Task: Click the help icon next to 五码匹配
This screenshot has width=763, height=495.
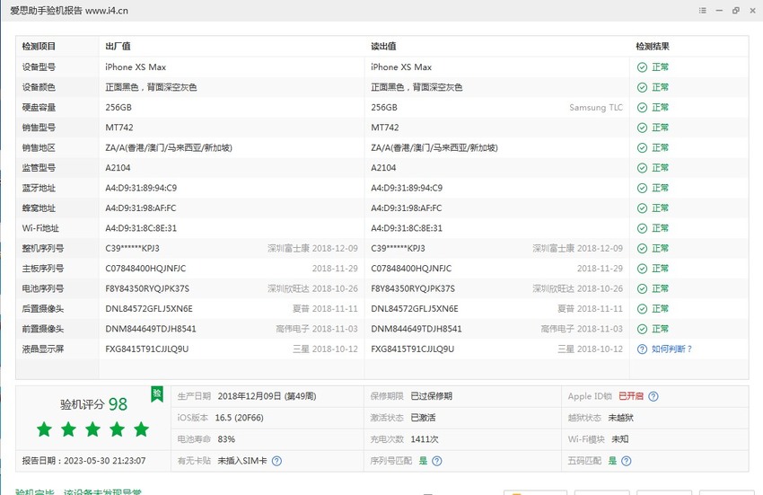Action: [x=627, y=461]
